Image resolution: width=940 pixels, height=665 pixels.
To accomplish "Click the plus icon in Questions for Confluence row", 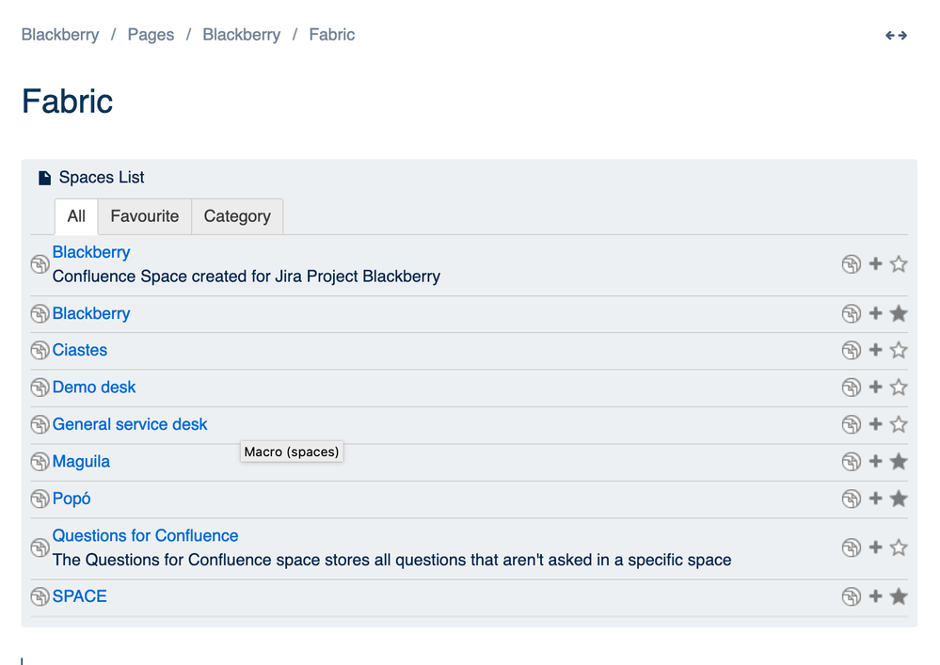I will point(875,547).
